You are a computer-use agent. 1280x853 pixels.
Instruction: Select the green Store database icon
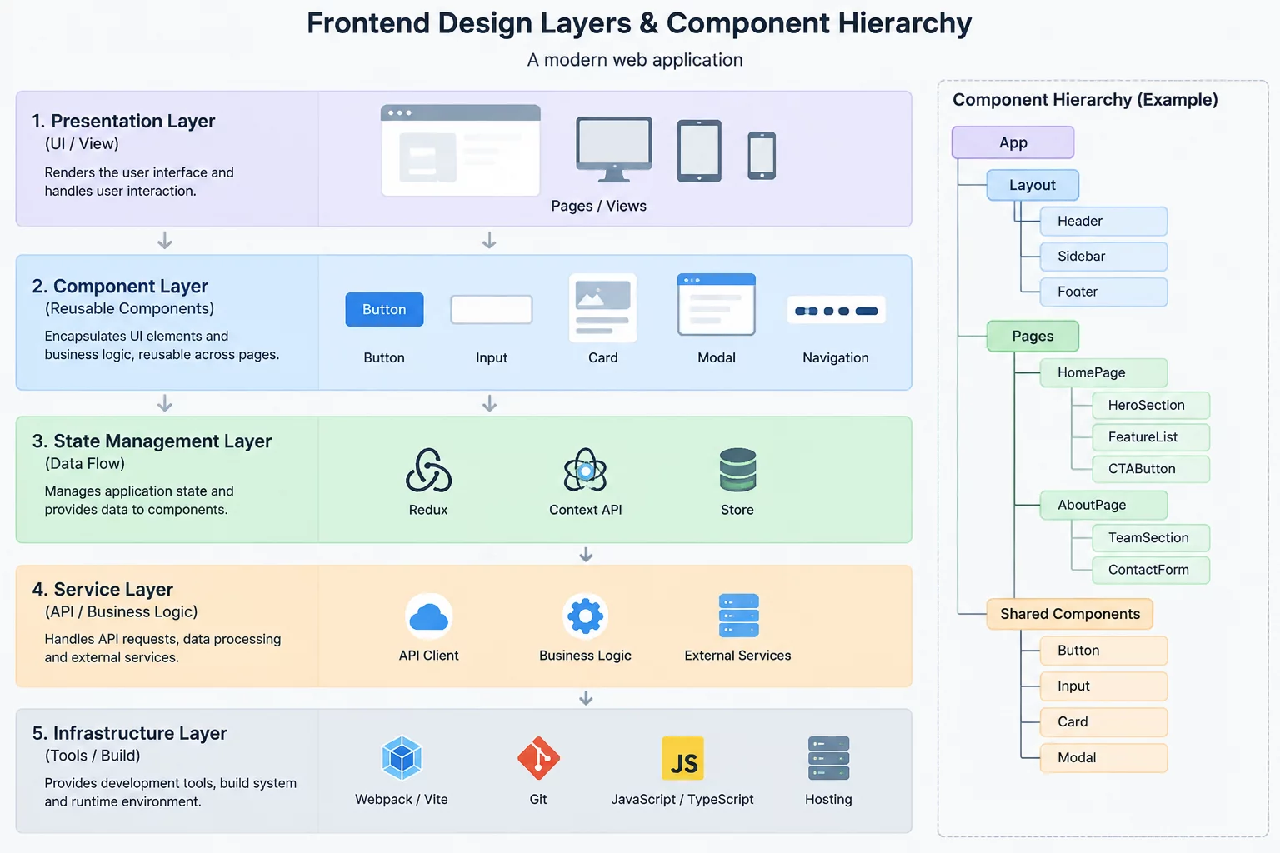pos(737,470)
